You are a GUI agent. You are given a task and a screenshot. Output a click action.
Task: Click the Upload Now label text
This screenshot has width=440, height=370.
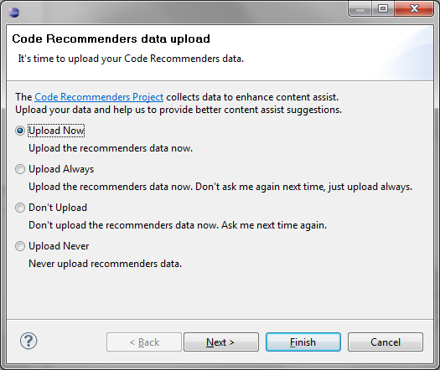tap(56, 131)
